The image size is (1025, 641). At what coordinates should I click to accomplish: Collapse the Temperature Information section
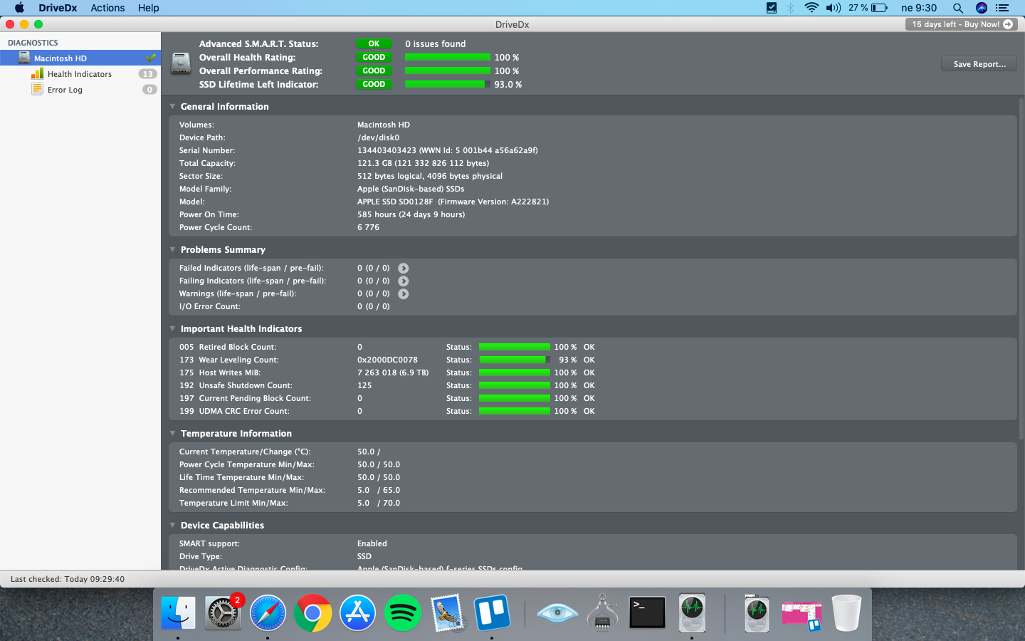point(172,433)
